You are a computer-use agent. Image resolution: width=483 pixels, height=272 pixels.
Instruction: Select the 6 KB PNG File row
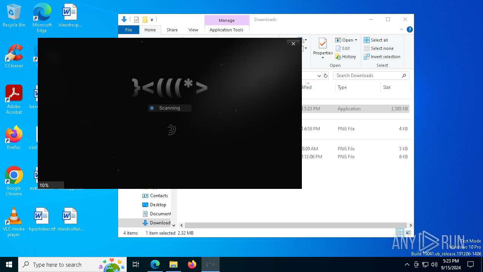355,157
